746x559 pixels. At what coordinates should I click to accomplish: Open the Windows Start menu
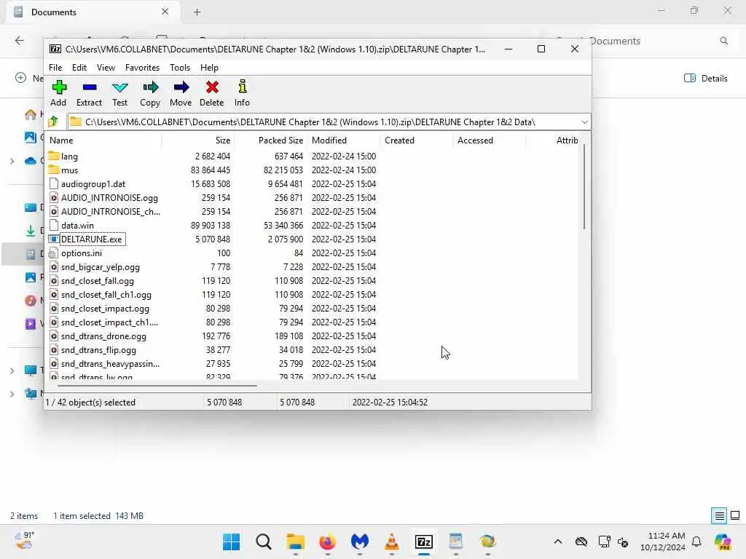click(x=232, y=542)
